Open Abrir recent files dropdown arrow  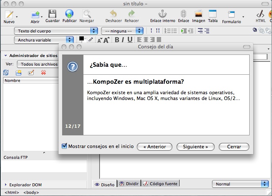point(42,17)
